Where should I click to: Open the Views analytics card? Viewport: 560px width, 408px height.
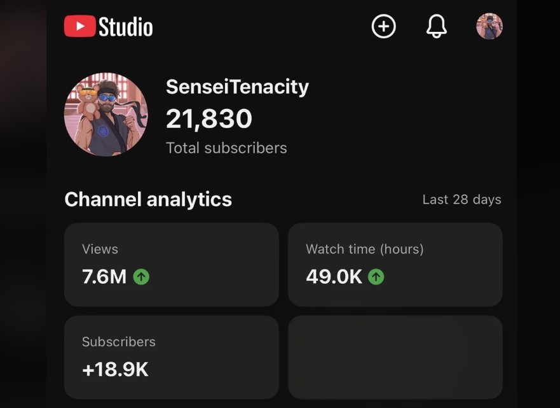[x=172, y=265]
